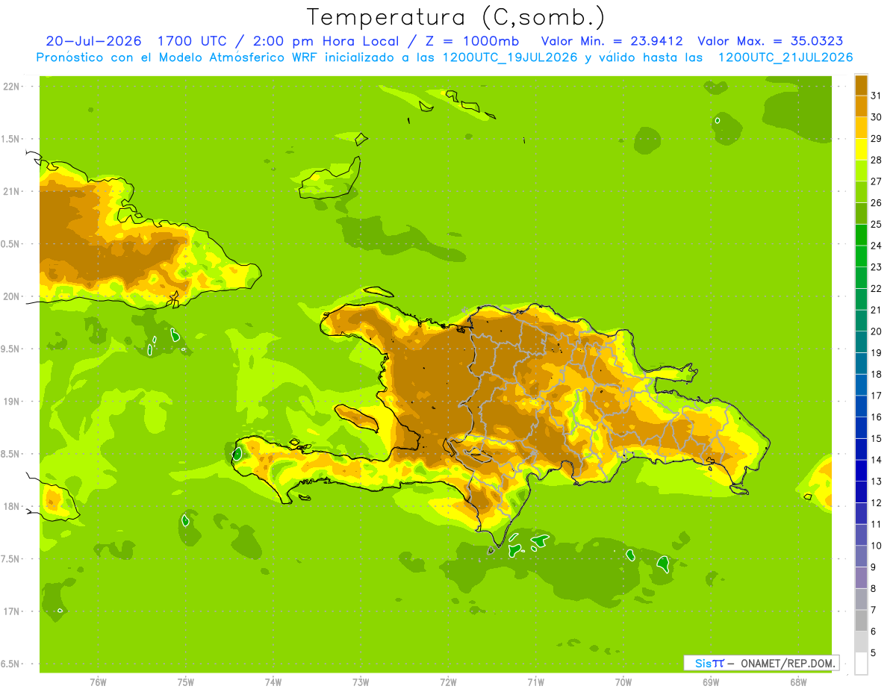This screenshot has width=896, height=692.
Task: Click the '74W' longitude label
Action: tap(273, 682)
